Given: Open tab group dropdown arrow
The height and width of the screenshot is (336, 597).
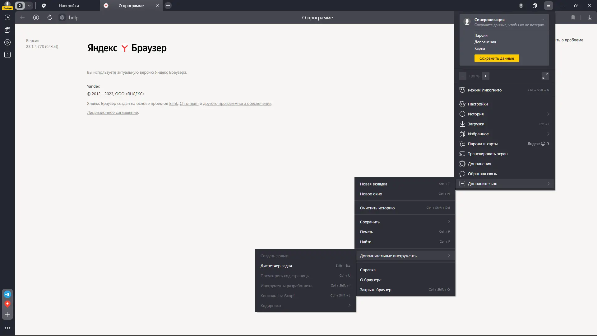Looking at the screenshot, I should click(x=29, y=6).
